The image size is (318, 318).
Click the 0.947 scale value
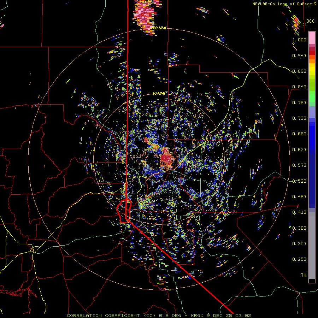[x=299, y=55]
